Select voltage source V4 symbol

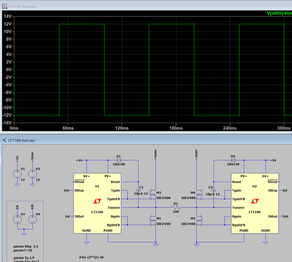point(33,219)
